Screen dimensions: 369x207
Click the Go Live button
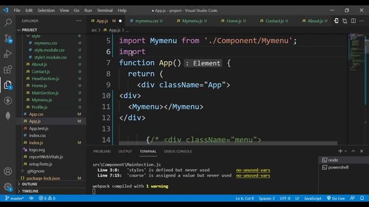(x=336, y=198)
